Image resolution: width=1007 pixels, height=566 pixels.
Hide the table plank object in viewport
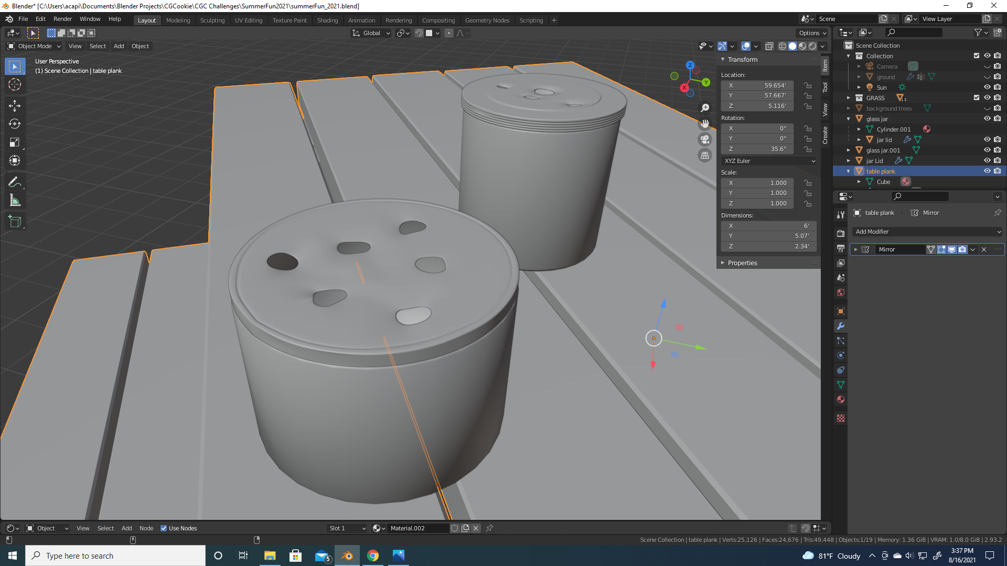coord(987,171)
